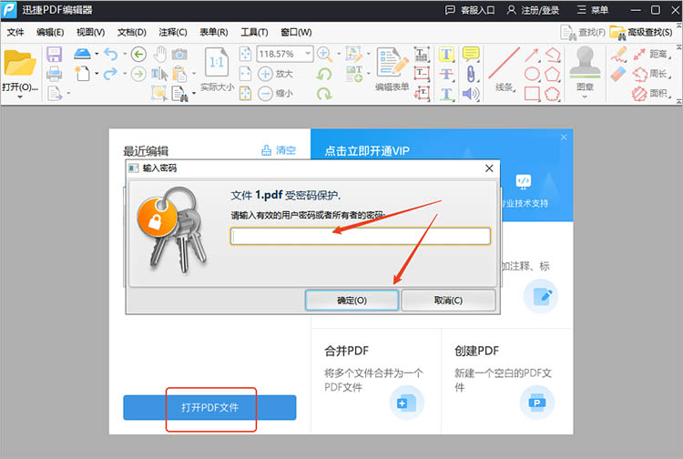Screen dimensions: 683x459
Task: Click the 清空 clear recent link
Action: (x=279, y=150)
